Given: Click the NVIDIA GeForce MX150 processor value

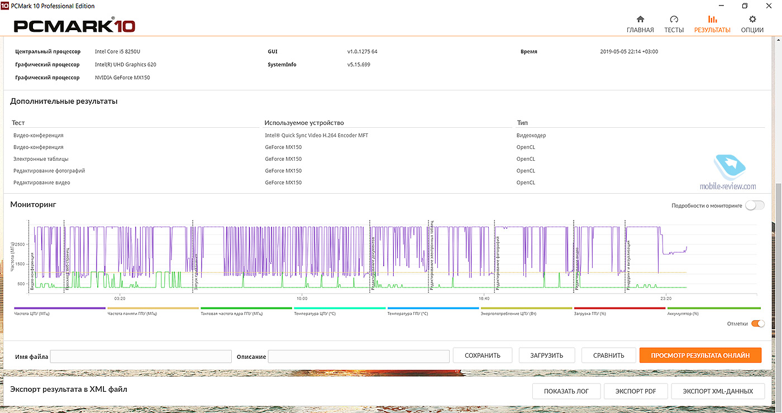Looking at the screenshot, I should 122,78.
